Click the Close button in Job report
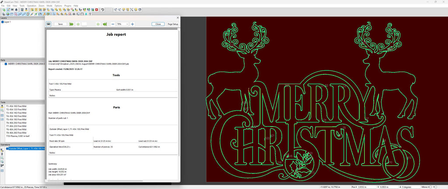The height and width of the screenshot is (189, 448). (158, 24)
